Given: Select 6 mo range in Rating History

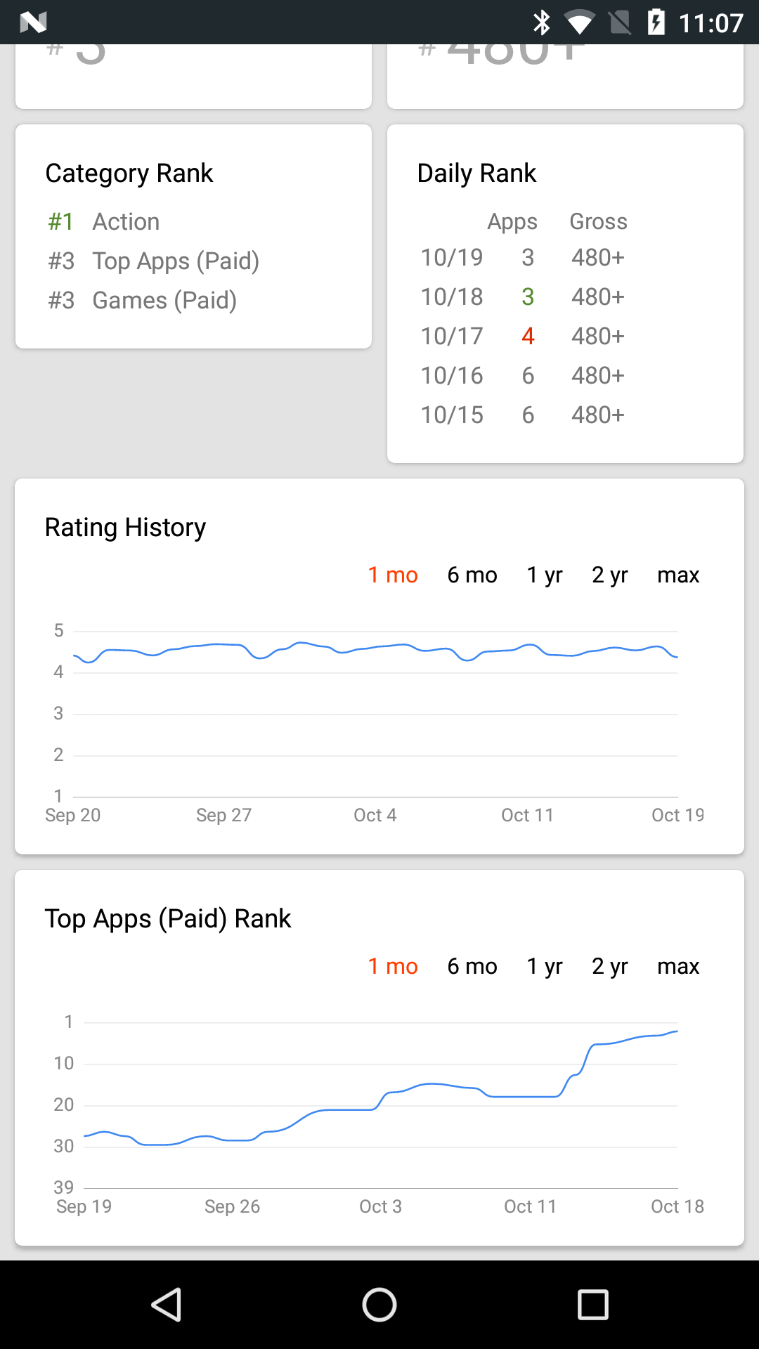Looking at the screenshot, I should pyautogui.click(x=472, y=575).
